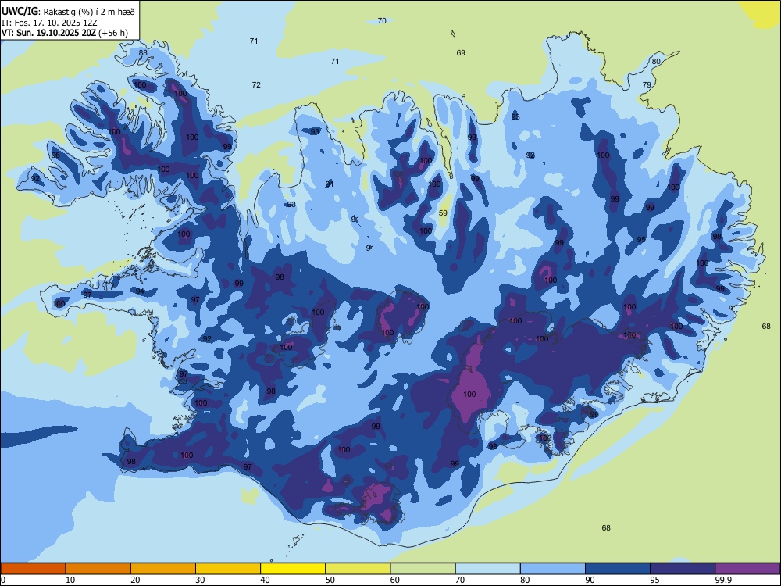Screen dimensions: 781x586
Task: Click the amber 30–40 legend color band
Action: [228, 569]
